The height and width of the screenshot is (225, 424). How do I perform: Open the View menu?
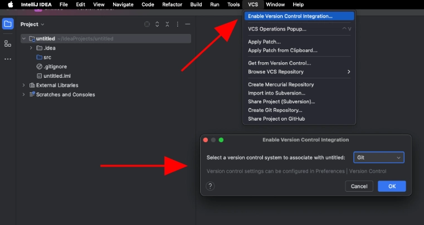pos(99,4)
